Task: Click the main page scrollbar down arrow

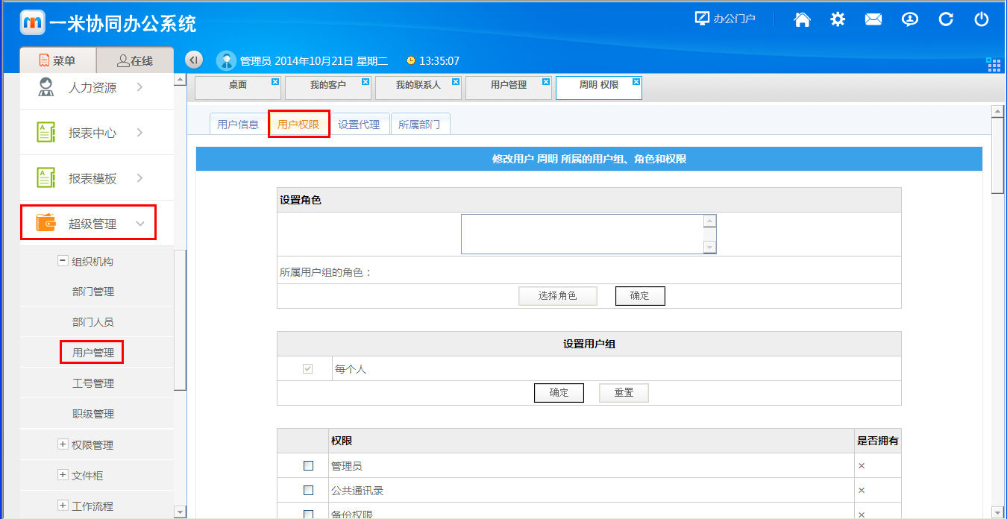Action: pos(997,512)
